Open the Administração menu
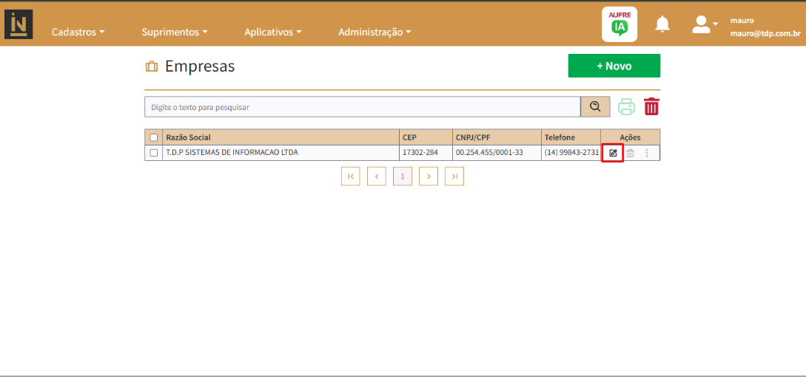806x378 pixels. pos(374,32)
